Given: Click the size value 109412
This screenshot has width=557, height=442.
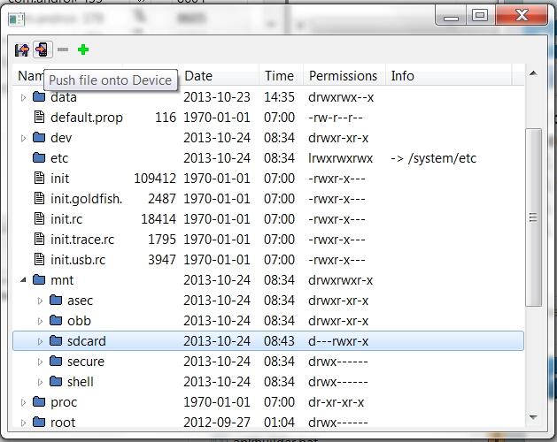Looking at the screenshot, I should coord(155,178).
